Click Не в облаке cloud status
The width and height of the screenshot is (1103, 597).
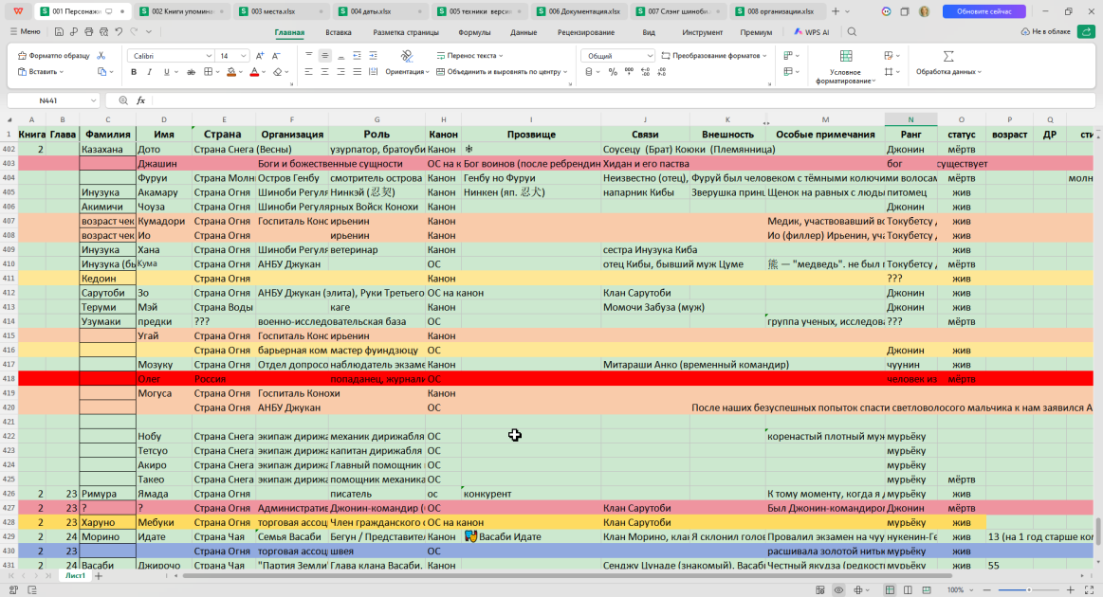[x=1045, y=31]
